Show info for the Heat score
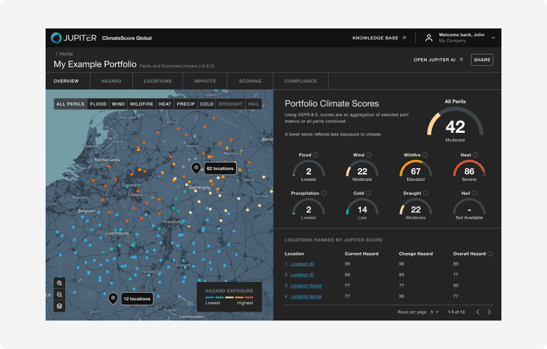The height and width of the screenshot is (349, 547). tap(475, 155)
